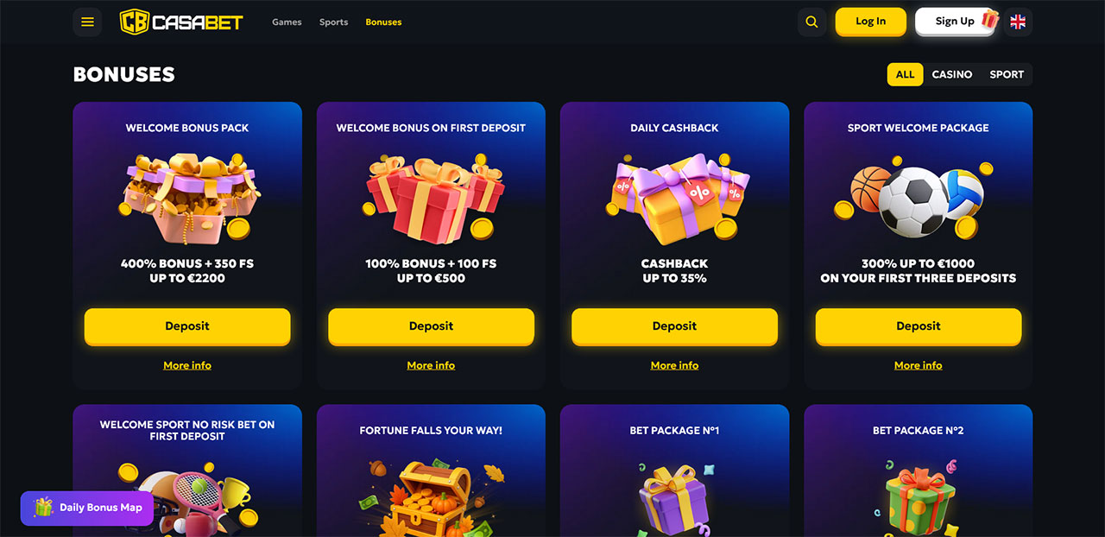Click the CasaBet logo
The height and width of the screenshot is (537, 1105).
[x=181, y=22]
